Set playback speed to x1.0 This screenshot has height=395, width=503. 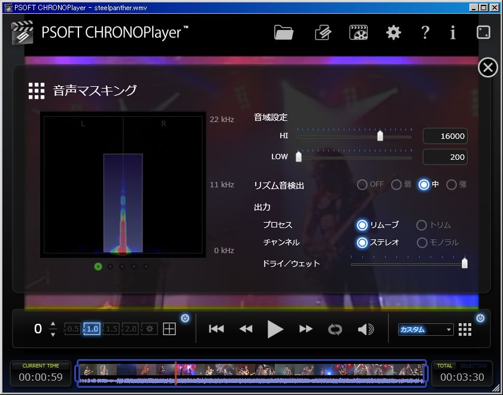click(92, 329)
